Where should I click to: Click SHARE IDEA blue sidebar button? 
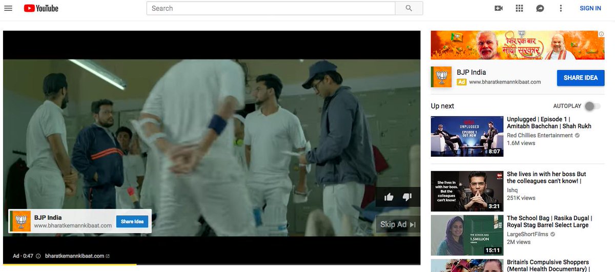click(581, 77)
